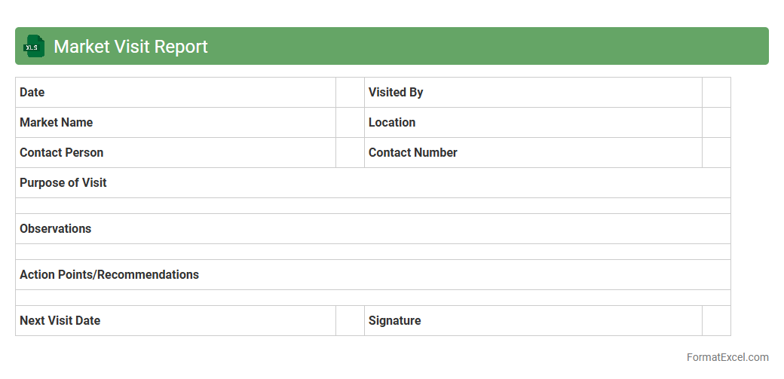Open the FormatExcel.com link

click(727, 357)
